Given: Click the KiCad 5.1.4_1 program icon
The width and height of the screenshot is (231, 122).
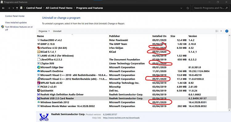Looking at the screenshot, I should point(38,51).
